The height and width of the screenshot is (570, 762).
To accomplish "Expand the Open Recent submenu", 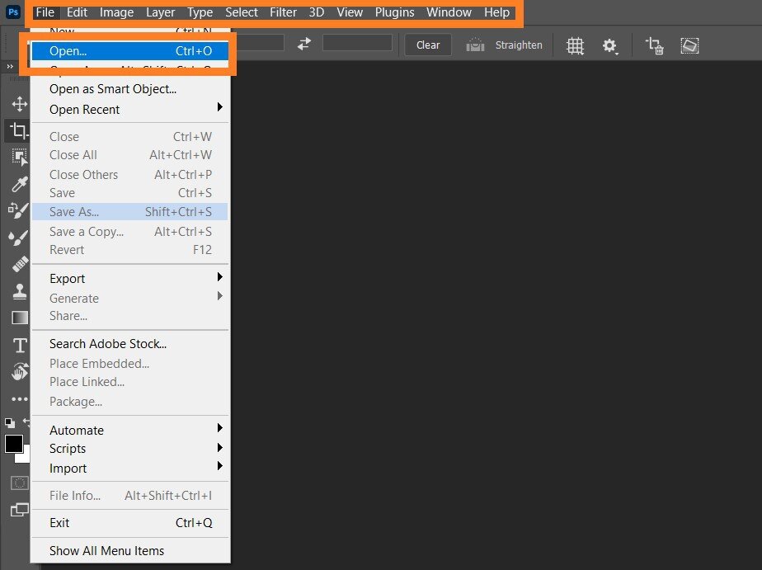I will pyautogui.click(x=130, y=110).
